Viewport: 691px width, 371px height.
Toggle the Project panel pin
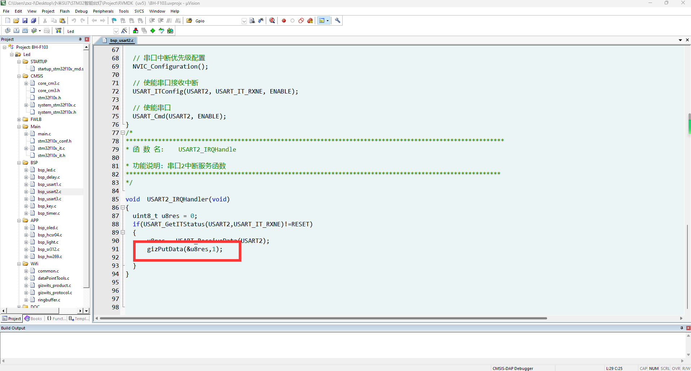(80, 39)
